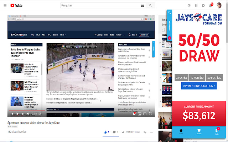Viewport: 228px width, 142px height.
Task: Select the 40 FOR $20 ticket option
Action: [214, 78]
